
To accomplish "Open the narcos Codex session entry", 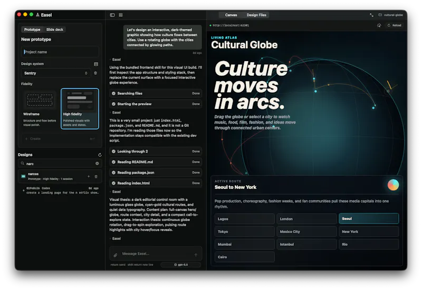I will pos(61,191).
